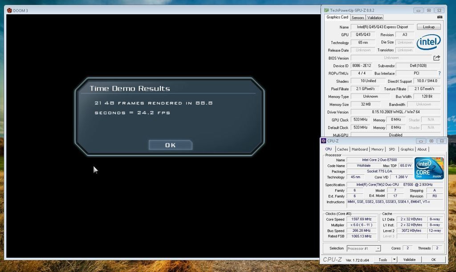
Task: Click the Level 2 cache 3072 KBytes value
Action: coord(411,231)
